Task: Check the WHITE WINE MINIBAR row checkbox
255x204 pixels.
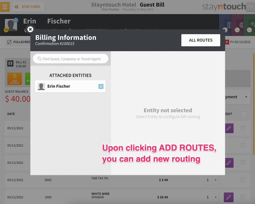Action: [x=243, y=197]
